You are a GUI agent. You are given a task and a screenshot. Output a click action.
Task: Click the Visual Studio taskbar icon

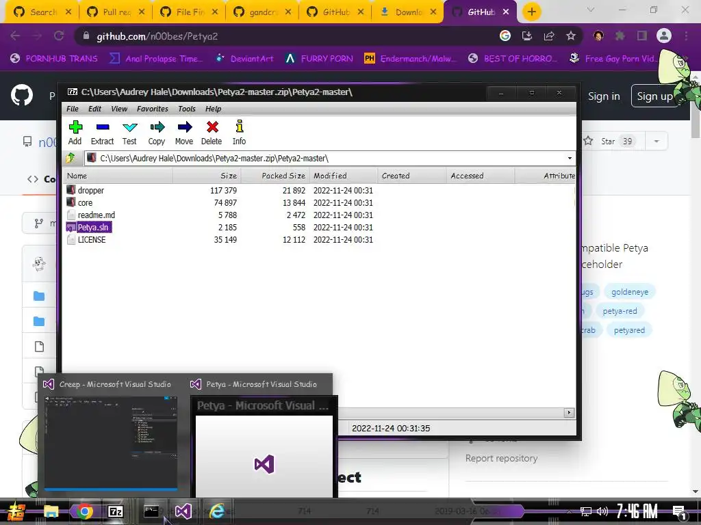point(183,511)
